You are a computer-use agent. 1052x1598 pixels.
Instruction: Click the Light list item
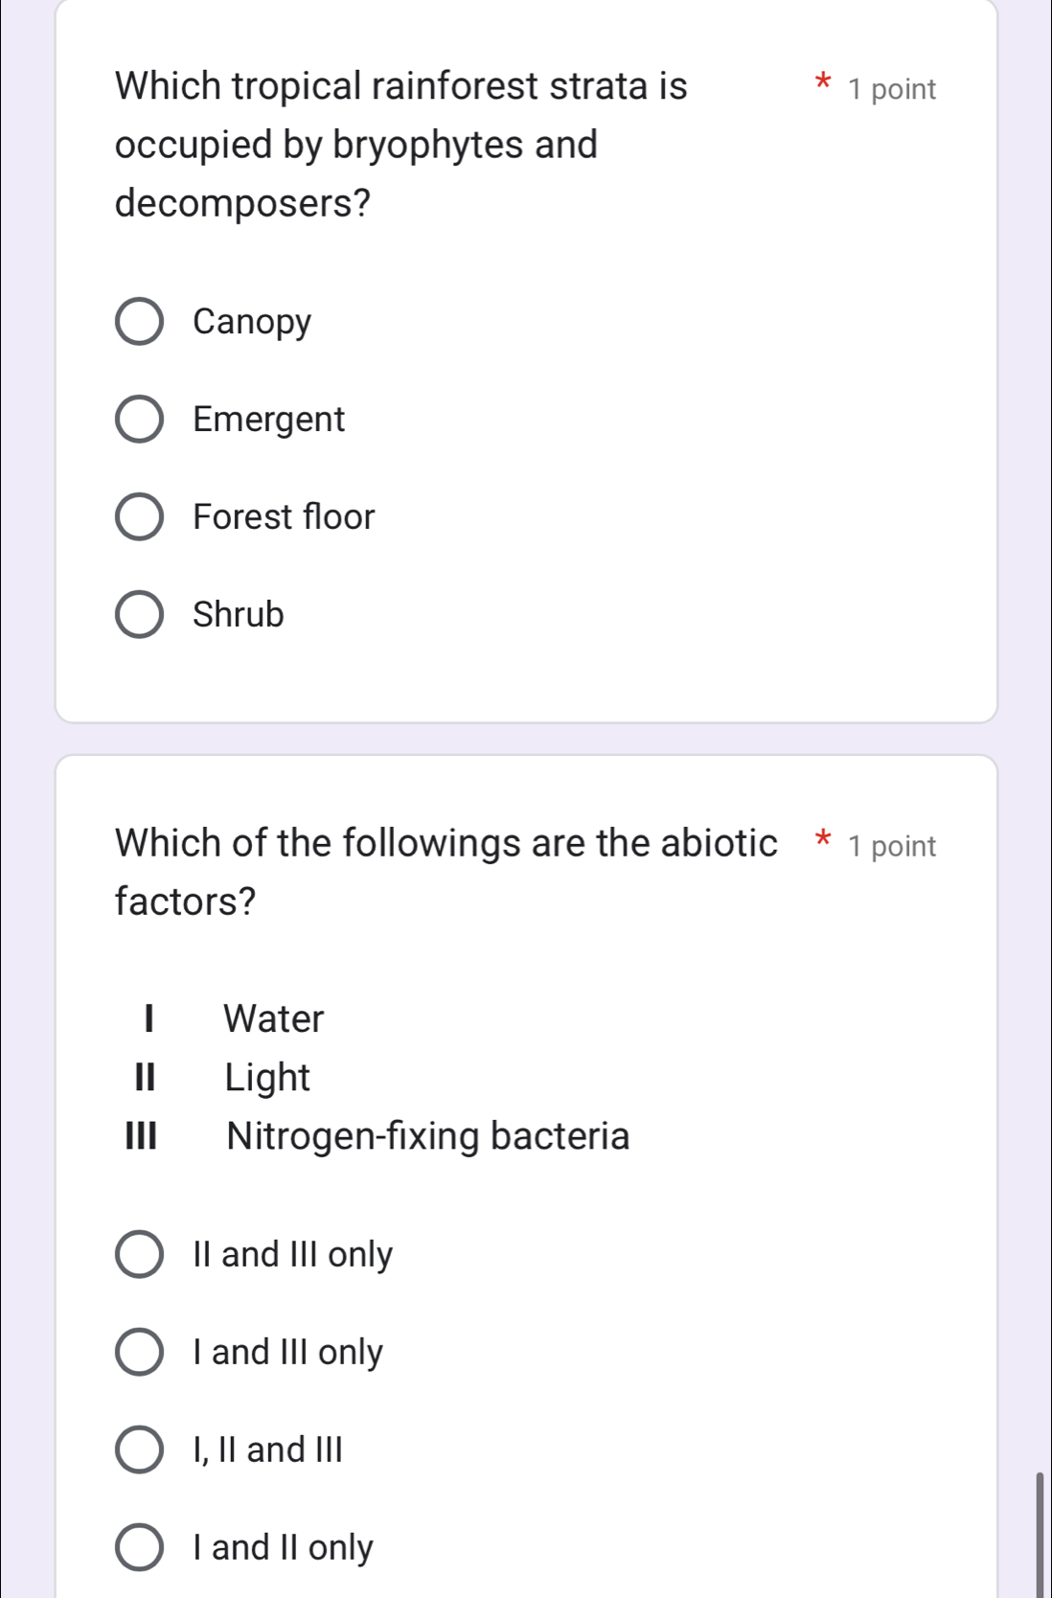[266, 1078]
